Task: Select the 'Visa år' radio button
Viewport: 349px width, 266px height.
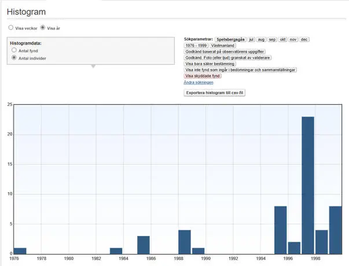Action: coord(43,28)
